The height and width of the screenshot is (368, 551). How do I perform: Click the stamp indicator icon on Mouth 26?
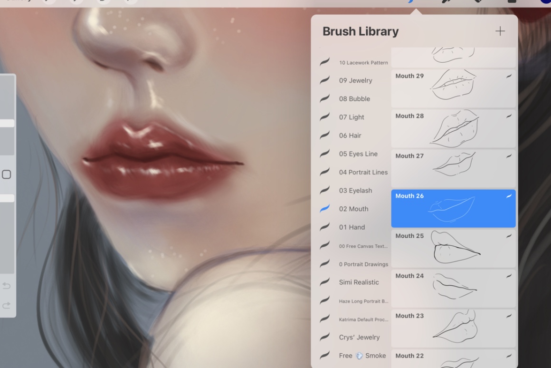(x=509, y=196)
